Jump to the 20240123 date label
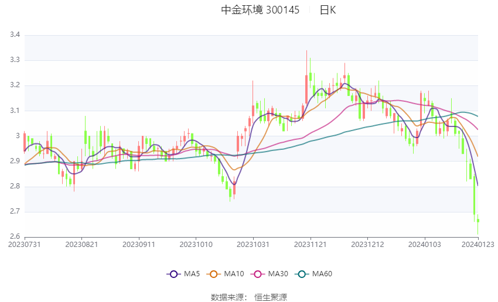This screenshot has height=302, width=498. [x=477, y=243]
